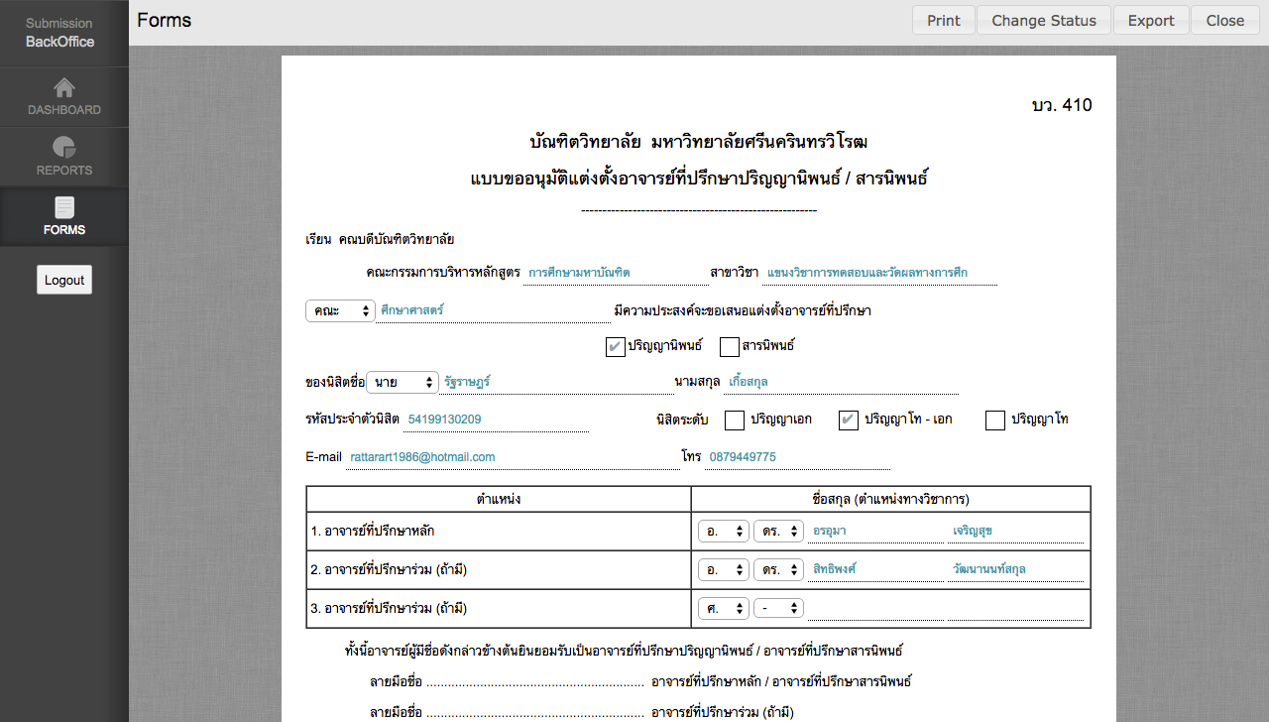Click the Submission BackOffice header
Screen dimensions: 1269x722
tap(59, 33)
